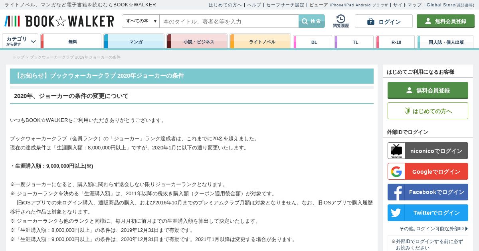The height and width of the screenshot is (251, 479).
Task: Open the 閲覧履歴 history clock icon
Action: tap(340, 21)
